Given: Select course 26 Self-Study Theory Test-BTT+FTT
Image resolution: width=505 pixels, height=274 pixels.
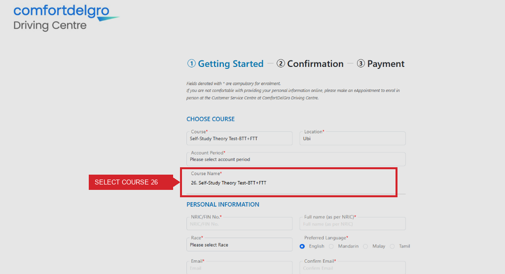Looking at the screenshot, I should pos(229,183).
